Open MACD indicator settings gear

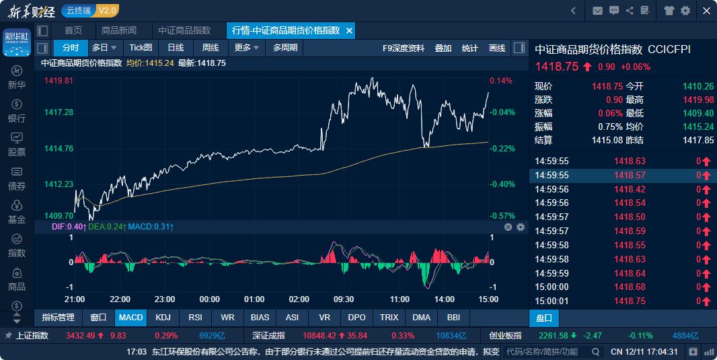(520, 227)
